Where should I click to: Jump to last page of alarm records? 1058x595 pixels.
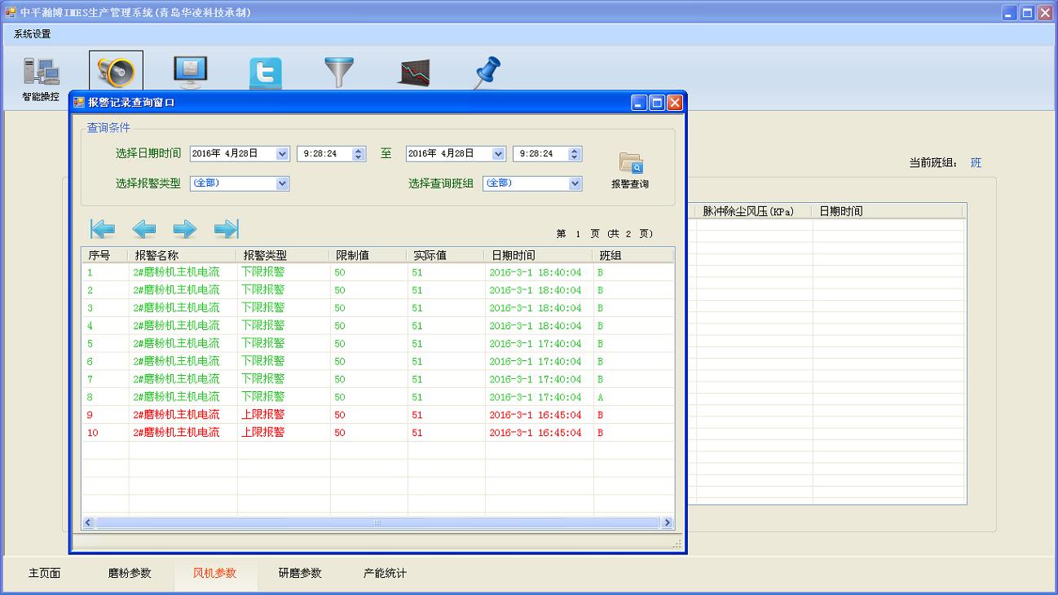[227, 229]
